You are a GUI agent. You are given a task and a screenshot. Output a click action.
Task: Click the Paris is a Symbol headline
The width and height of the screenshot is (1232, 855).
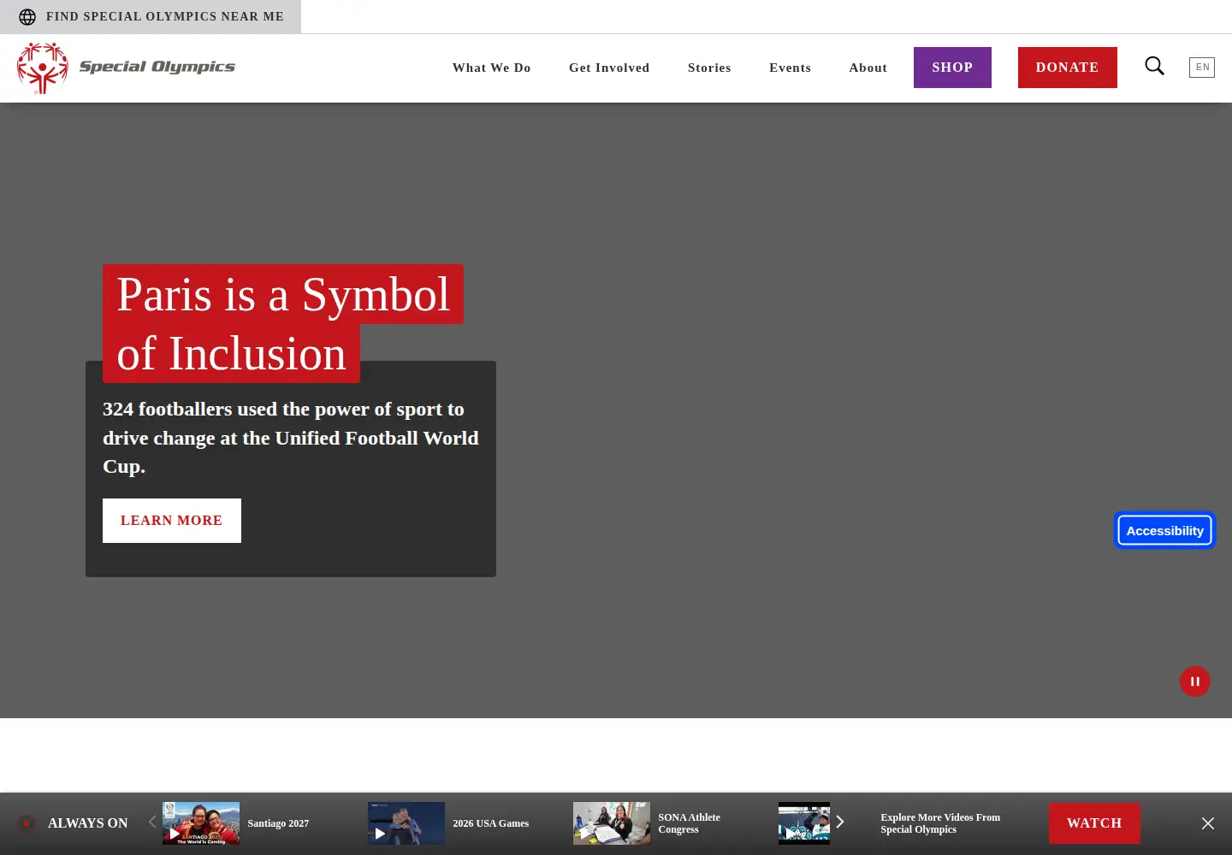(283, 324)
